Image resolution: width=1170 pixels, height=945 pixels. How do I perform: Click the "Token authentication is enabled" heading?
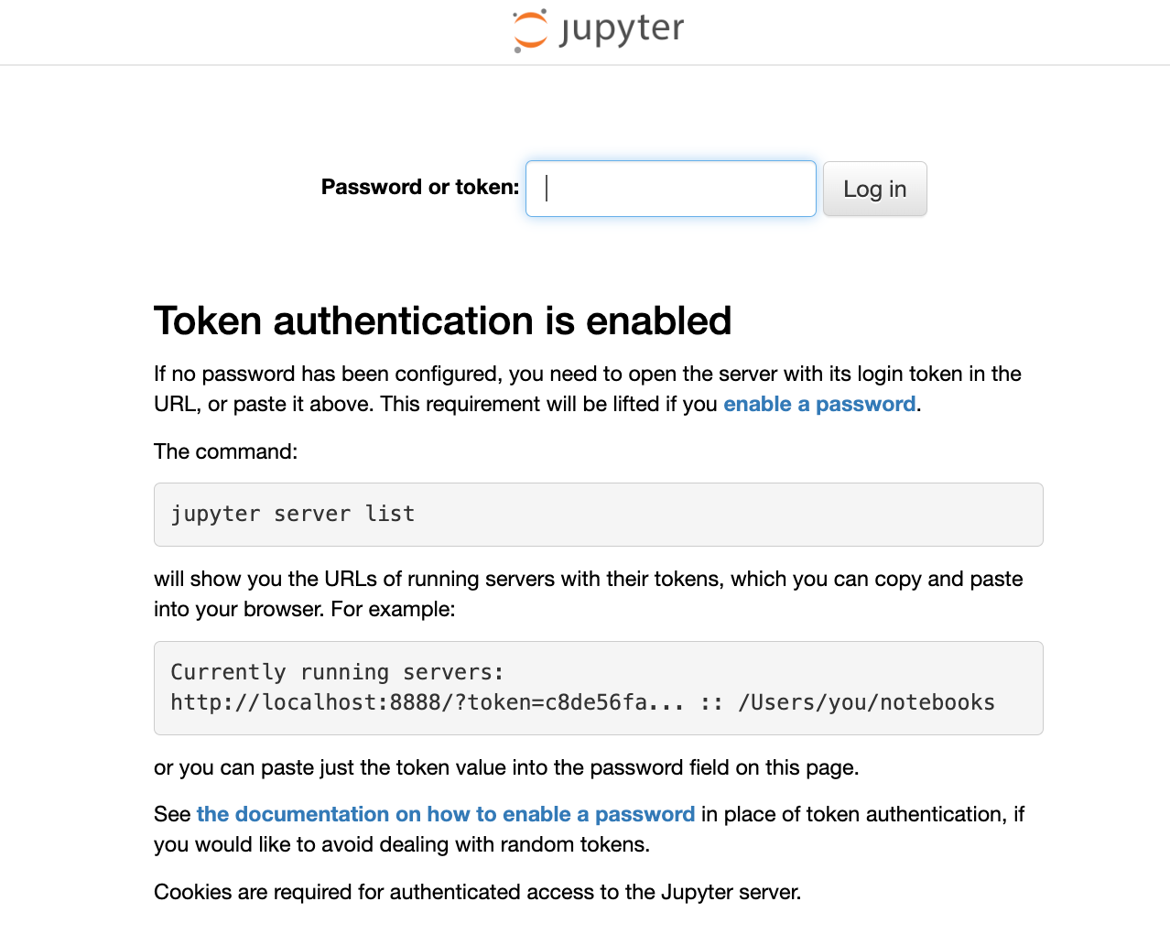(442, 321)
